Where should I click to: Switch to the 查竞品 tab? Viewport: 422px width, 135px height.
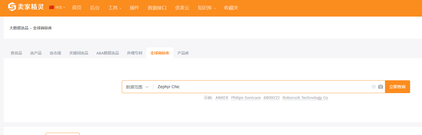click(16, 53)
